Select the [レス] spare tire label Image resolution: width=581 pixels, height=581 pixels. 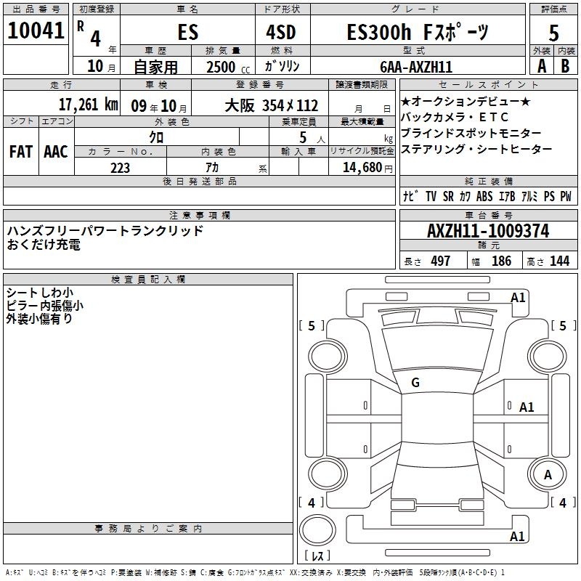pos(317,556)
